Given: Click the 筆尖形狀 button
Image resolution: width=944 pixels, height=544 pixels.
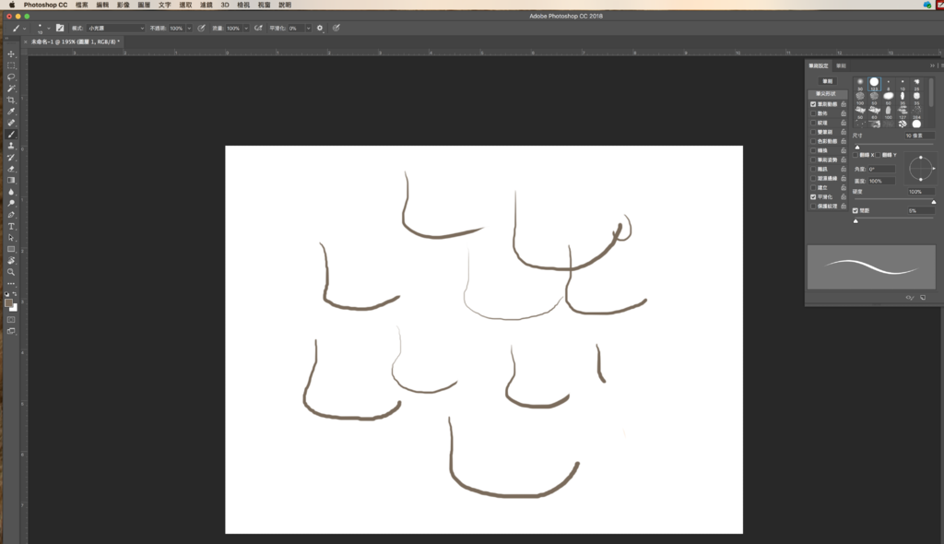Looking at the screenshot, I should (x=827, y=94).
